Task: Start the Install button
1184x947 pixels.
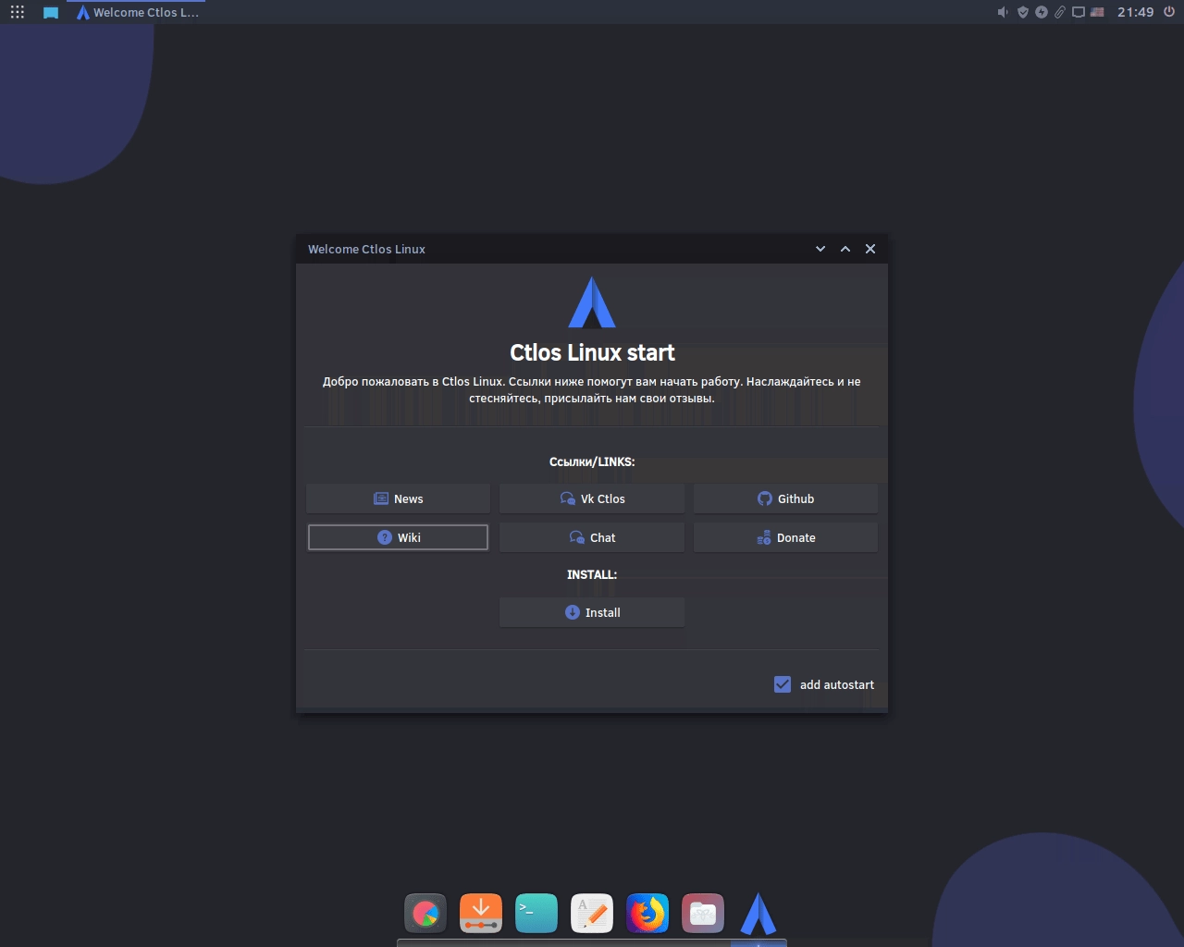Action: click(592, 612)
